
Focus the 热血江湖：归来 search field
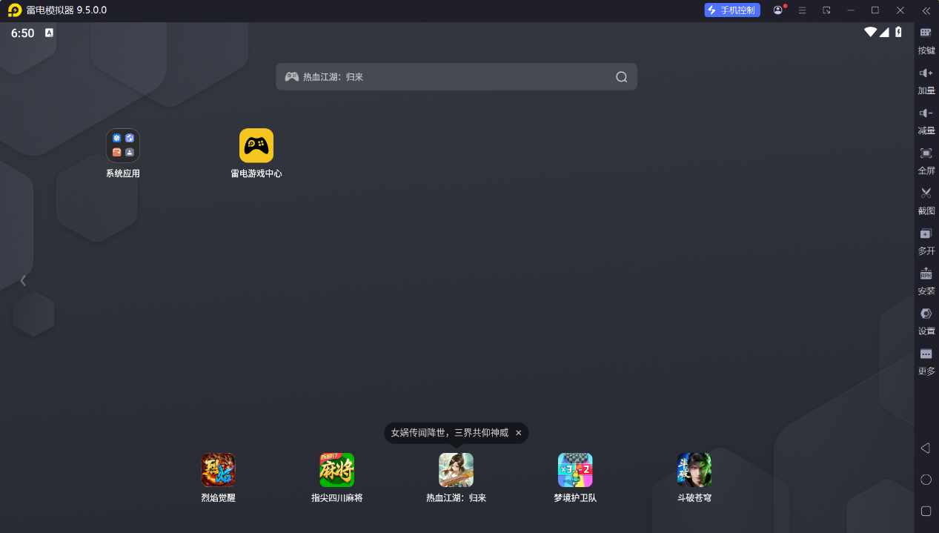coord(457,77)
